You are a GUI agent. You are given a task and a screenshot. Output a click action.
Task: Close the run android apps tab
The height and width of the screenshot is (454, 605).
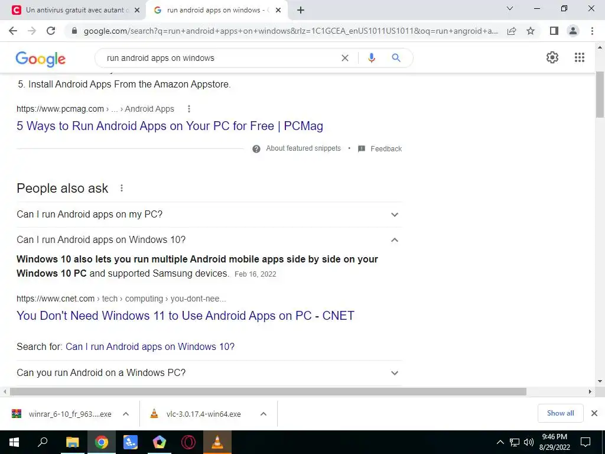point(278,10)
